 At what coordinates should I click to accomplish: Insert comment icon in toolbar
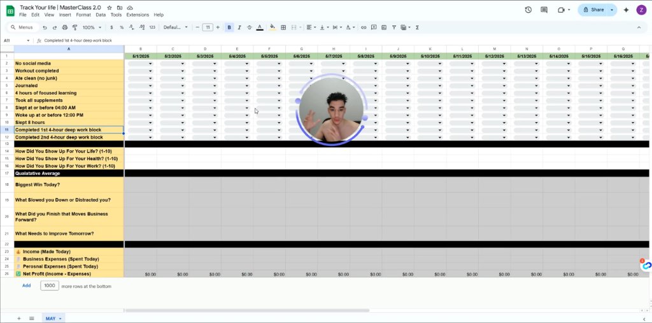click(374, 27)
